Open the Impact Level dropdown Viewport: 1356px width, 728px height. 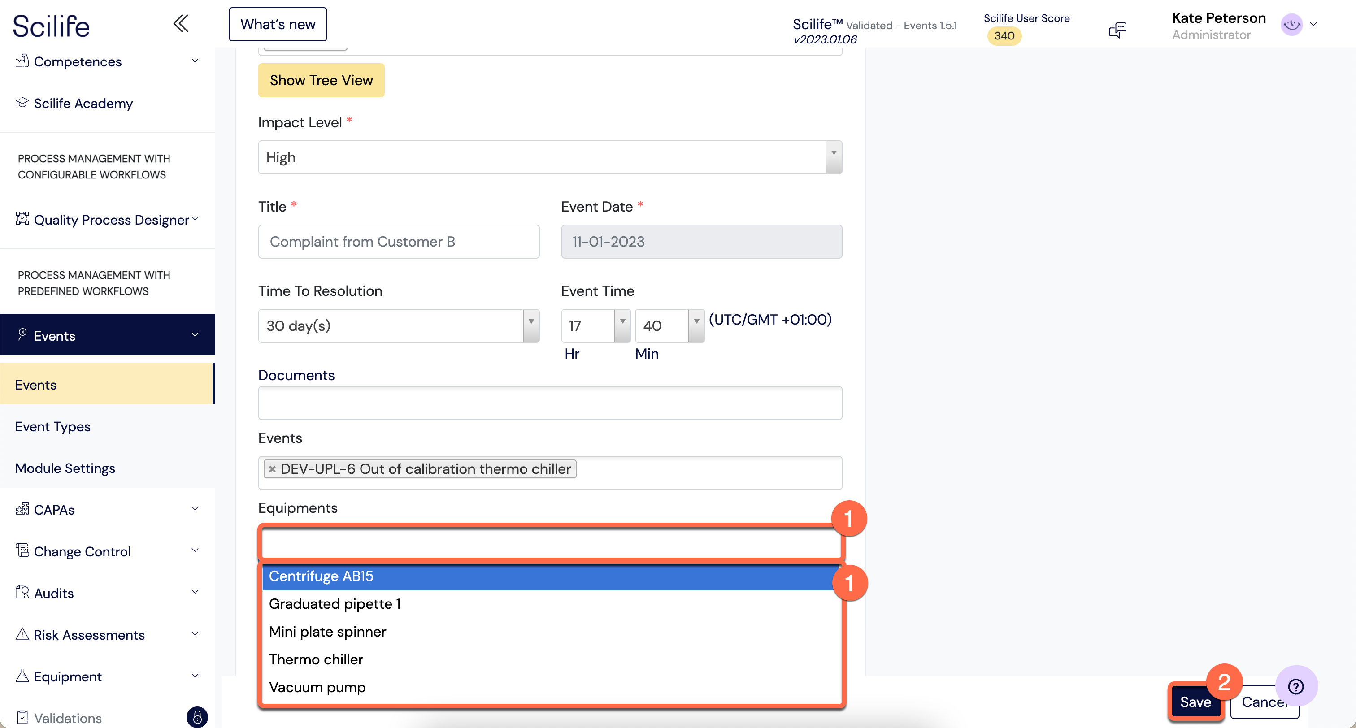pyautogui.click(x=550, y=157)
